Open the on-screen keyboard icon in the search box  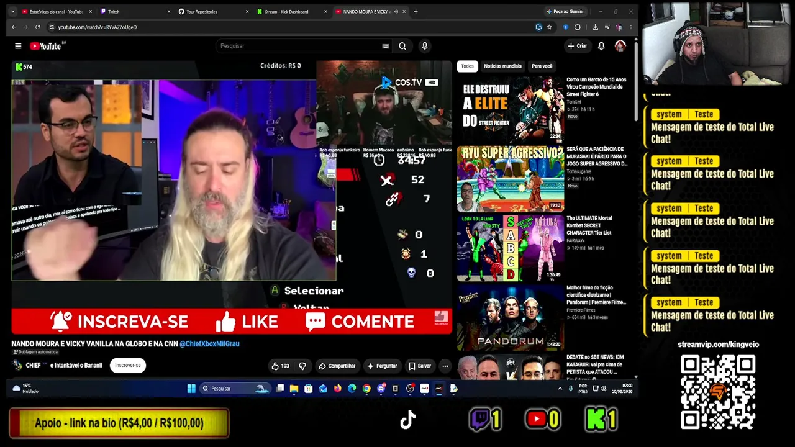[x=386, y=46]
